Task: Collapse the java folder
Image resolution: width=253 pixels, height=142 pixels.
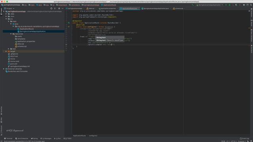Action: coord(11,24)
